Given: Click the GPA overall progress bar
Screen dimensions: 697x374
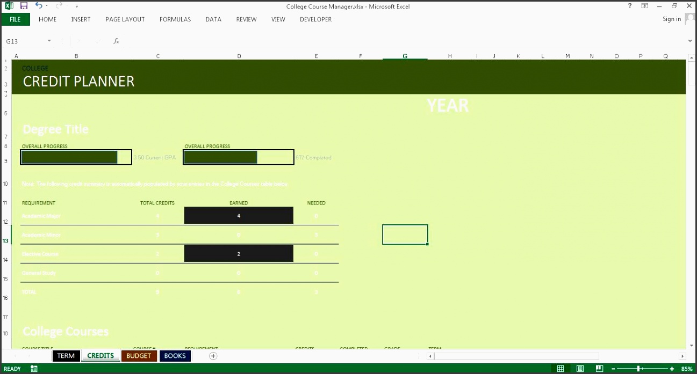Looking at the screenshot, I should point(76,157).
